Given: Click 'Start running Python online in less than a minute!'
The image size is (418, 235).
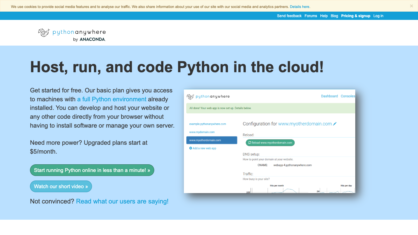Looking at the screenshot, I should pyautogui.click(x=92, y=170).
